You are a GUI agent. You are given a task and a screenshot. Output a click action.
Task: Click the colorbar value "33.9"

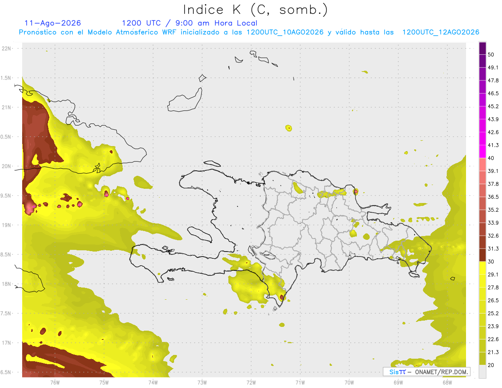point(493,223)
